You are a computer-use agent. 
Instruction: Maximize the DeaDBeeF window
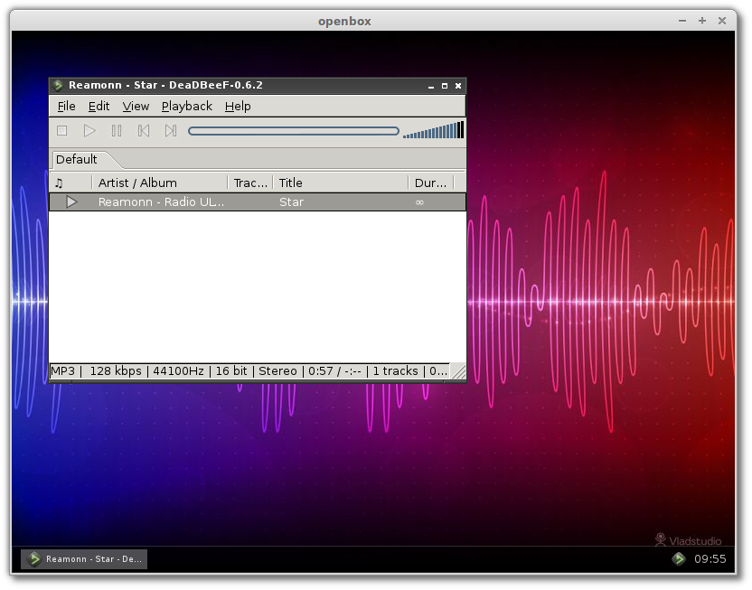[x=445, y=86]
